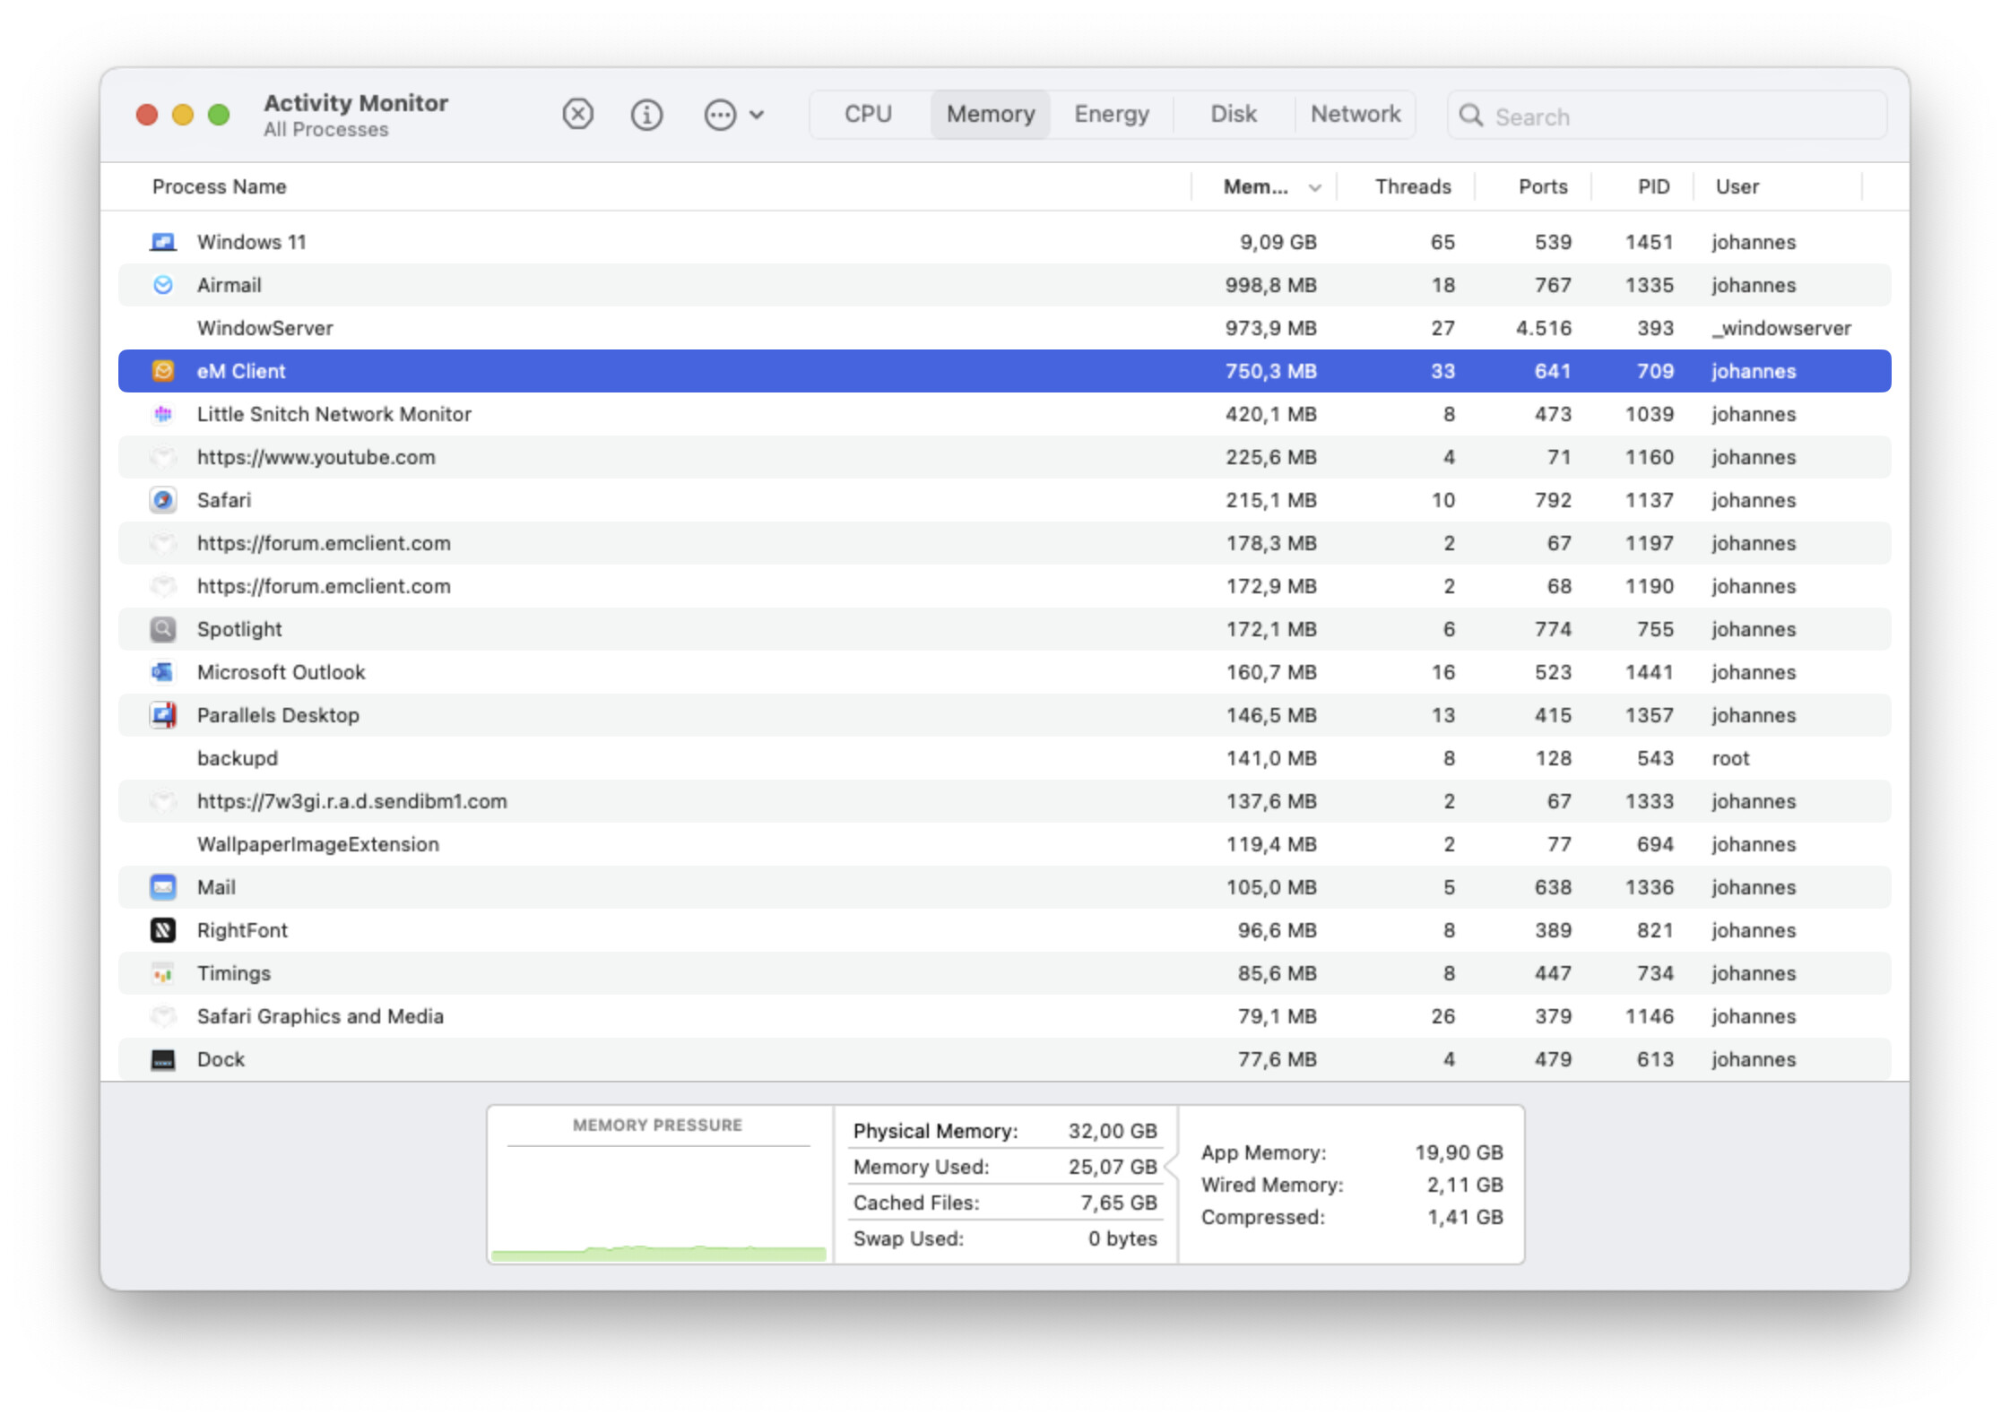The image size is (2010, 1423).
Task: Click the eM Client app icon
Action: pos(162,371)
